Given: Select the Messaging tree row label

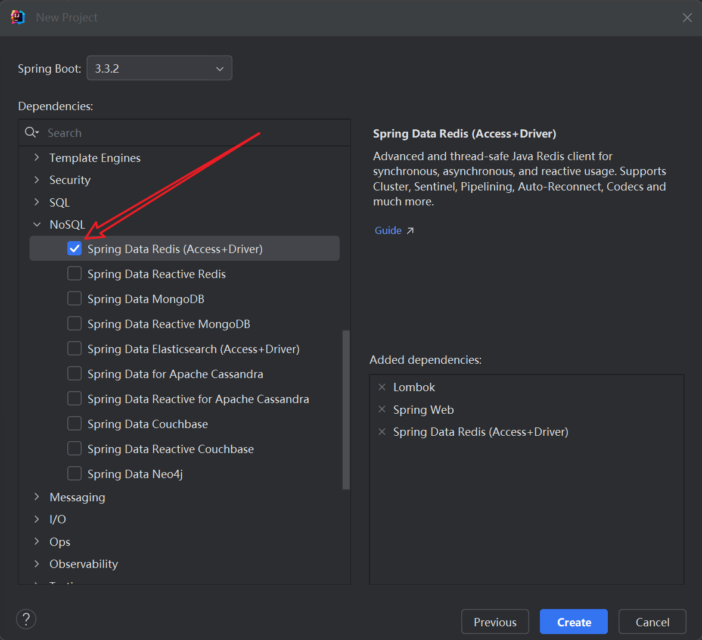Looking at the screenshot, I should (77, 497).
